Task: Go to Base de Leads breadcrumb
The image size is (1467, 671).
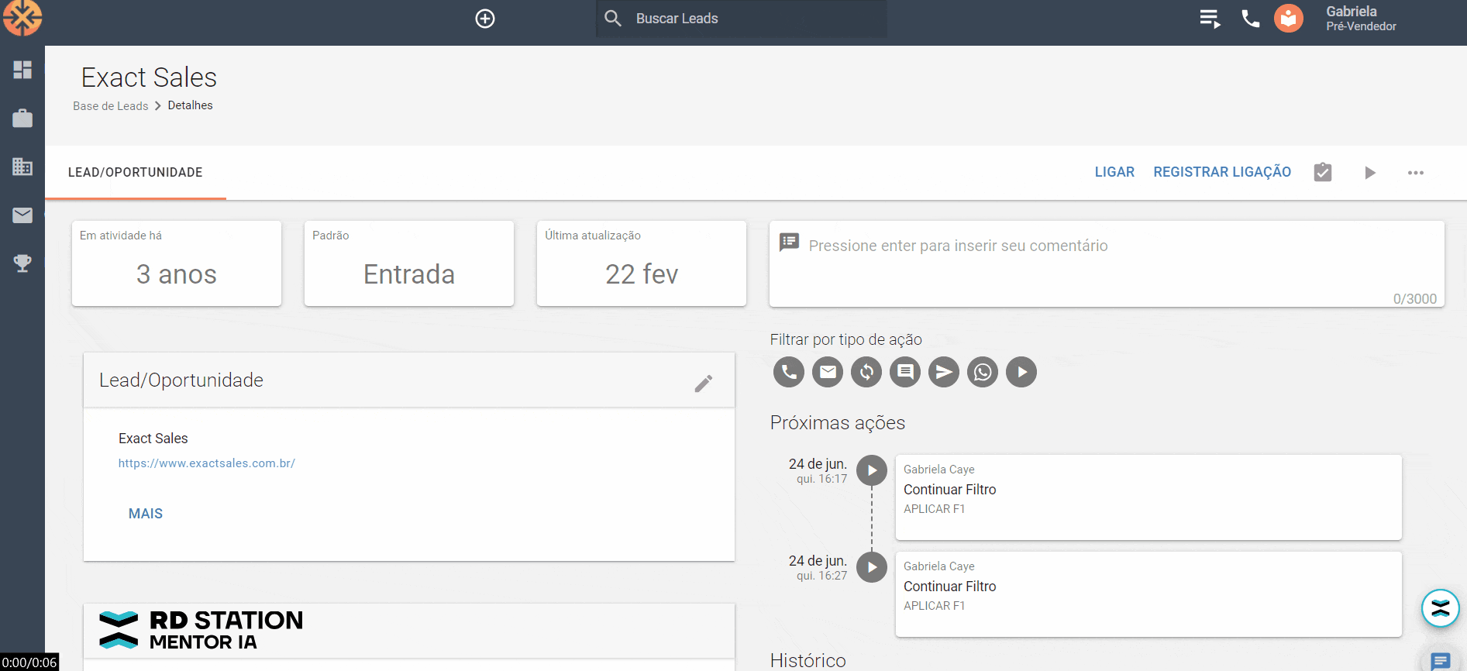Action: pos(111,106)
